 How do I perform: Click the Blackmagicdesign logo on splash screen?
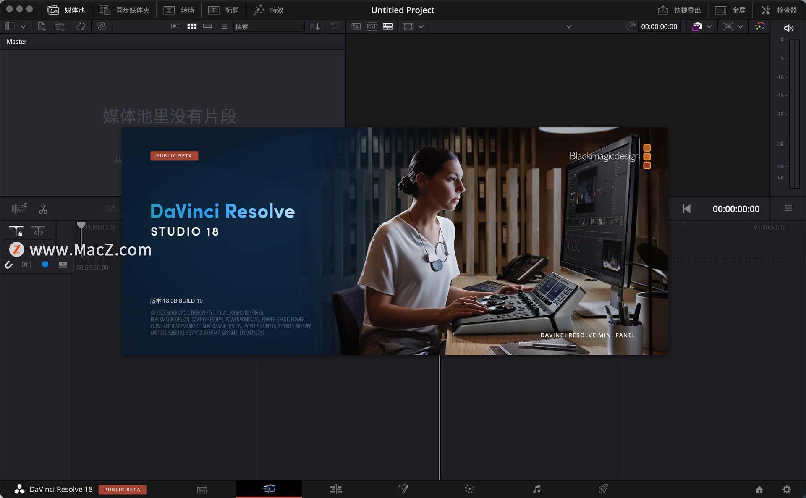610,156
